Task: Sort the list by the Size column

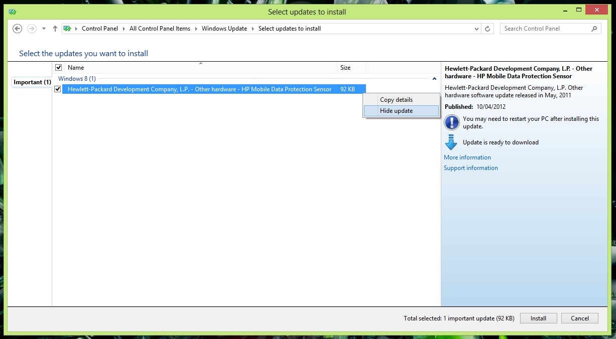Action: [x=351, y=68]
